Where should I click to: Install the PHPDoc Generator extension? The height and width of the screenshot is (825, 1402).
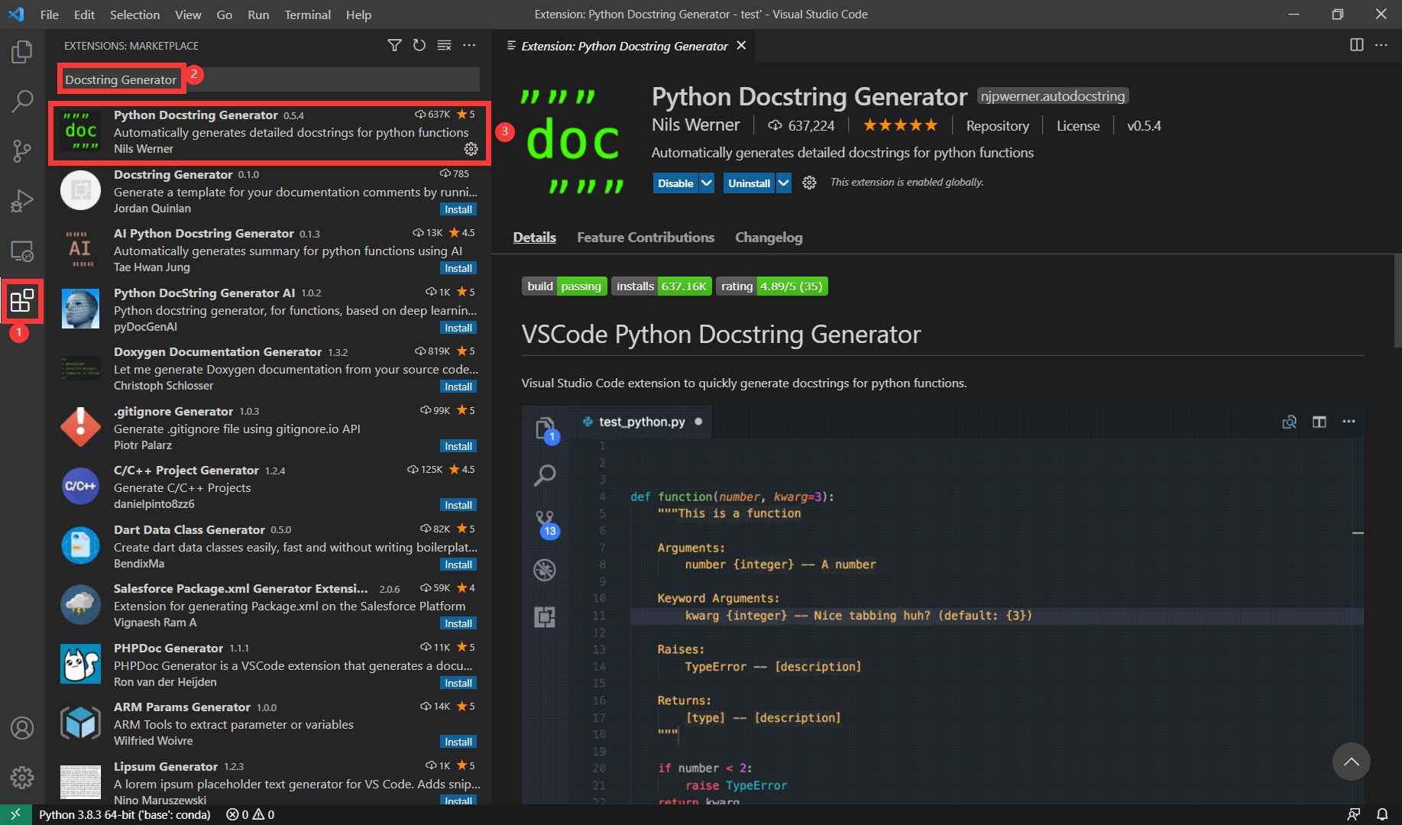tap(458, 683)
